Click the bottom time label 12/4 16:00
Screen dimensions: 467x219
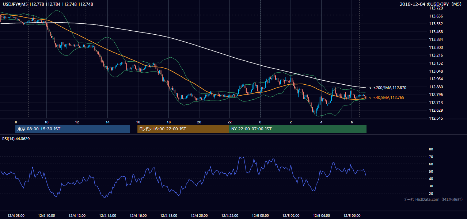[138, 215]
